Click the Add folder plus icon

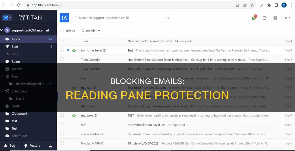7,136
